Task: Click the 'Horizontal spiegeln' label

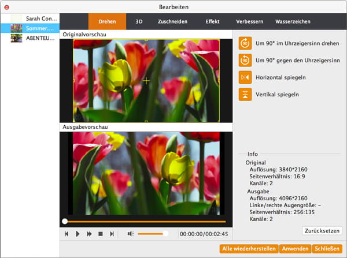Action: pos(280,77)
